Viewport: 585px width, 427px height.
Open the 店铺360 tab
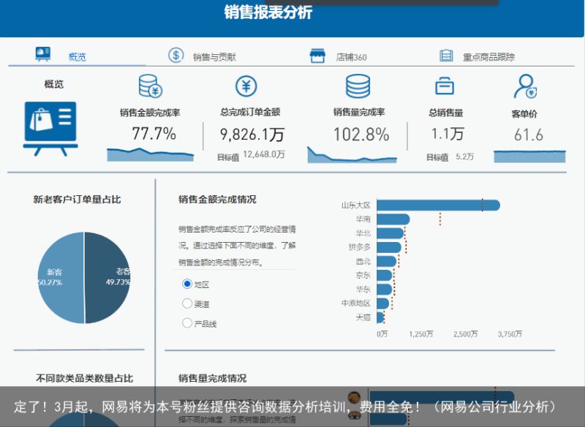(x=352, y=57)
